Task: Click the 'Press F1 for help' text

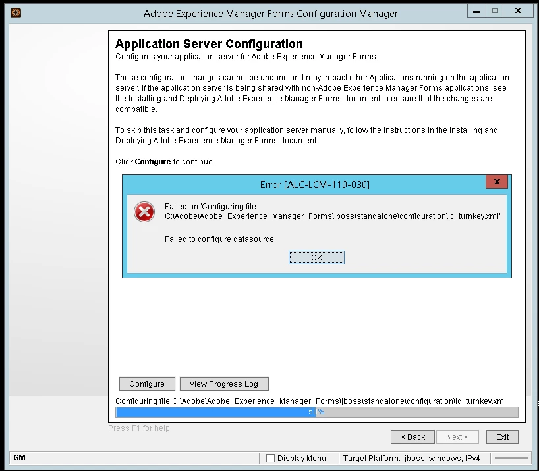Action: [x=139, y=428]
